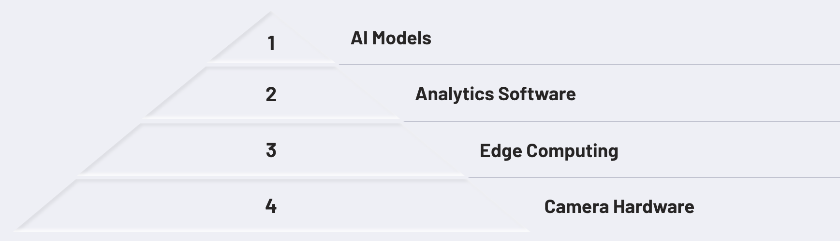Click the word "Software" in the second label
Viewport: 840px width, 241px height.
tap(537, 94)
